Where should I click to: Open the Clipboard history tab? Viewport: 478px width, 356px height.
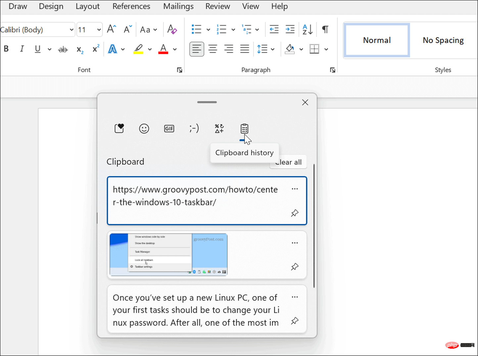pyautogui.click(x=245, y=128)
